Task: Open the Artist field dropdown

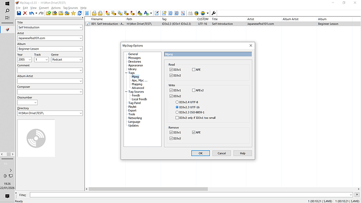Action: (x=81, y=38)
